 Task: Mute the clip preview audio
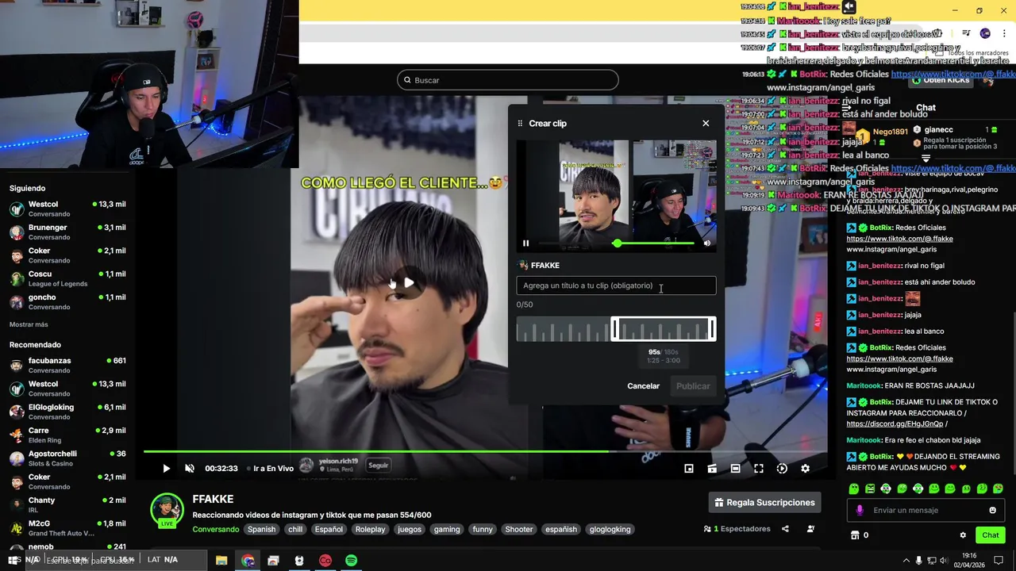(x=707, y=243)
